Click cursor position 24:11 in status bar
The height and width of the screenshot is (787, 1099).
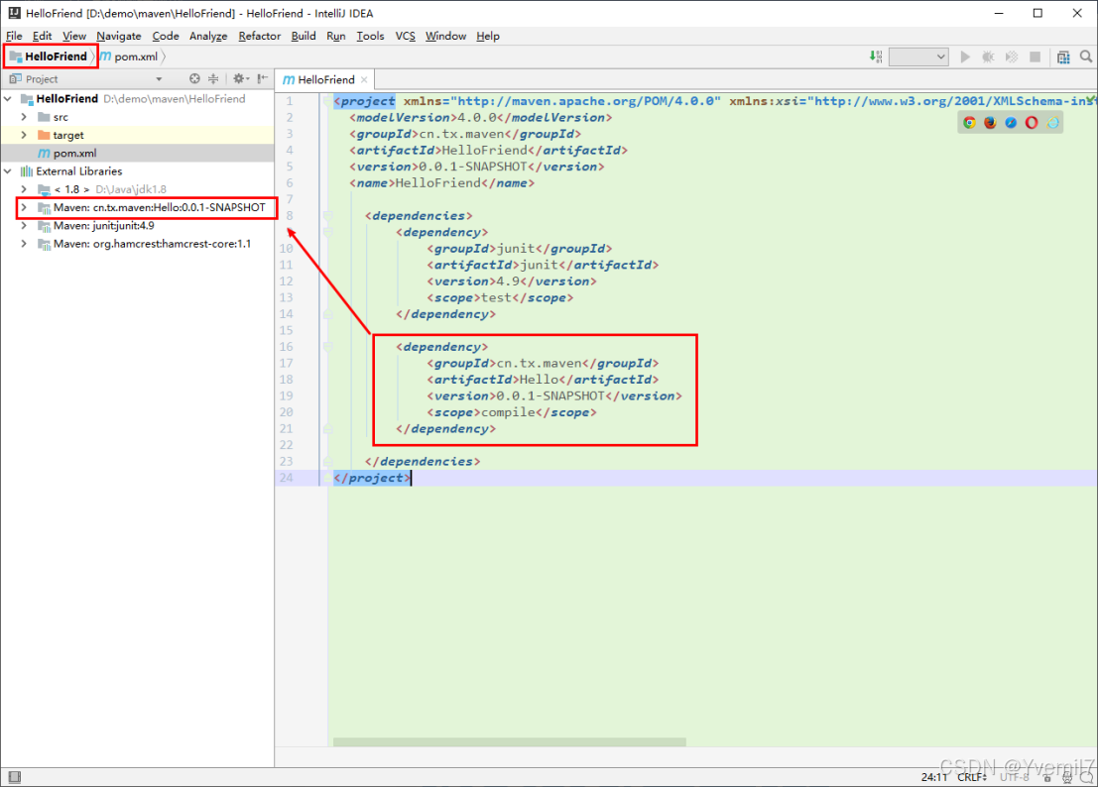(x=934, y=777)
